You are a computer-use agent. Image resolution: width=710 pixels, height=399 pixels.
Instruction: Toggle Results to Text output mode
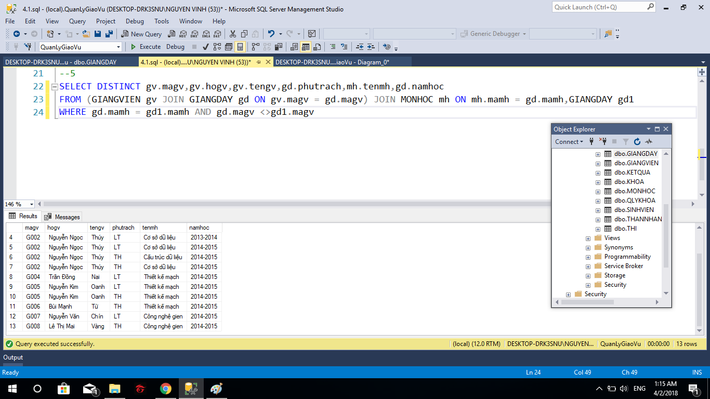point(294,47)
